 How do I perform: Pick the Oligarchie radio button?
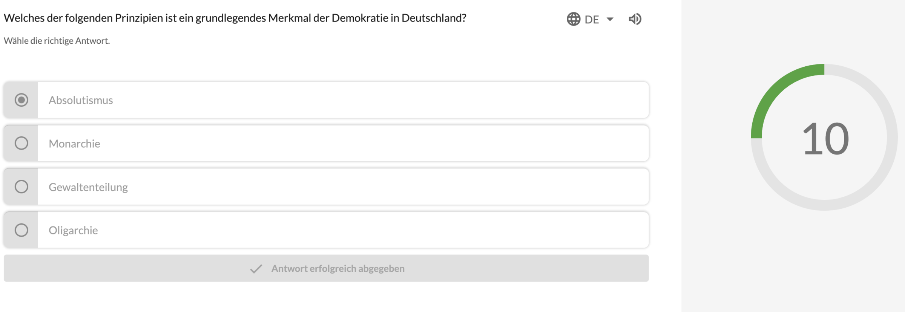21,230
